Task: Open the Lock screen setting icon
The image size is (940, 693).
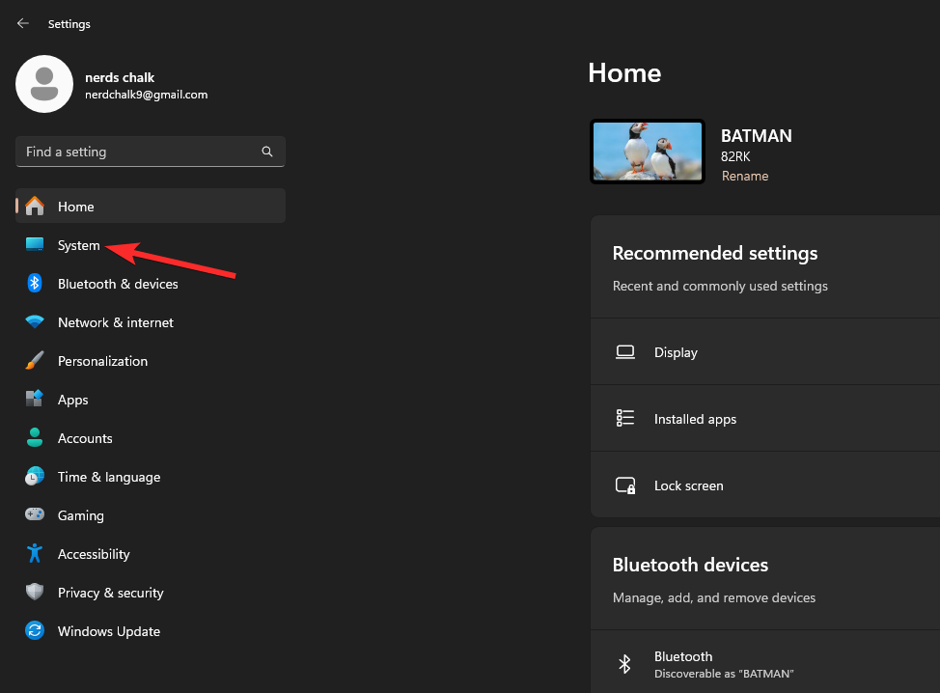Action: click(625, 485)
